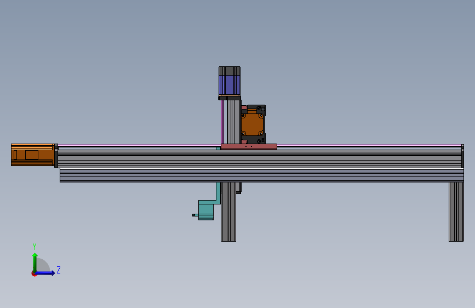Select the lower blue-gray frame beam
The width and height of the screenshot is (475, 308).
pos(262,175)
